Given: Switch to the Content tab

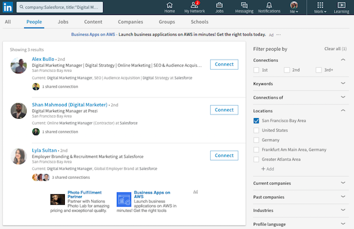Looking at the screenshot, I should point(93,22).
